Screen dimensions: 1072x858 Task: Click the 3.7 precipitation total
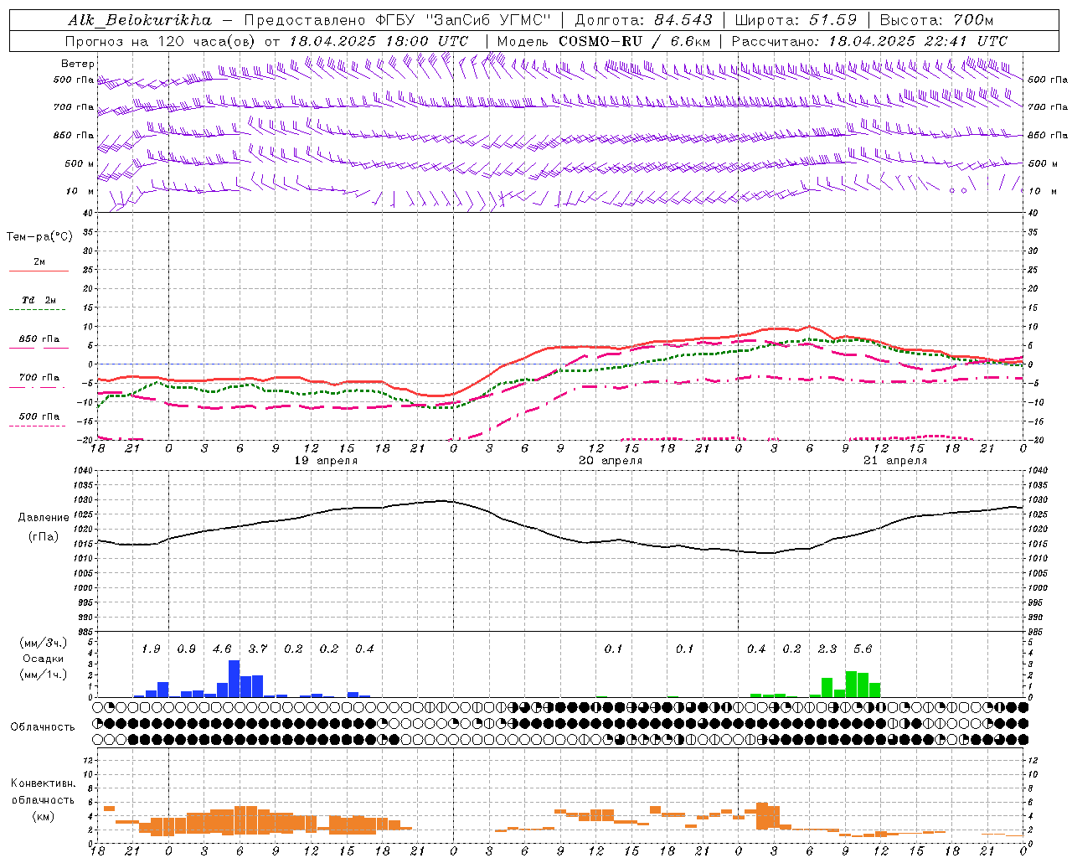tap(258, 649)
